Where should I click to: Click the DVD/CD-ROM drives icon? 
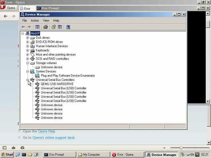(x=32, y=42)
